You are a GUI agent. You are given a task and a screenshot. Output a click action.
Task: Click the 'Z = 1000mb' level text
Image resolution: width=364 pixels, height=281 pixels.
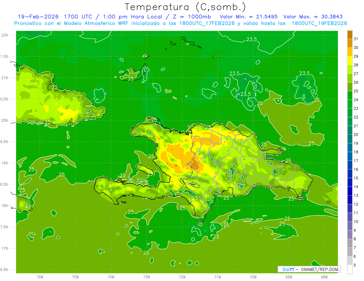(193, 17)
